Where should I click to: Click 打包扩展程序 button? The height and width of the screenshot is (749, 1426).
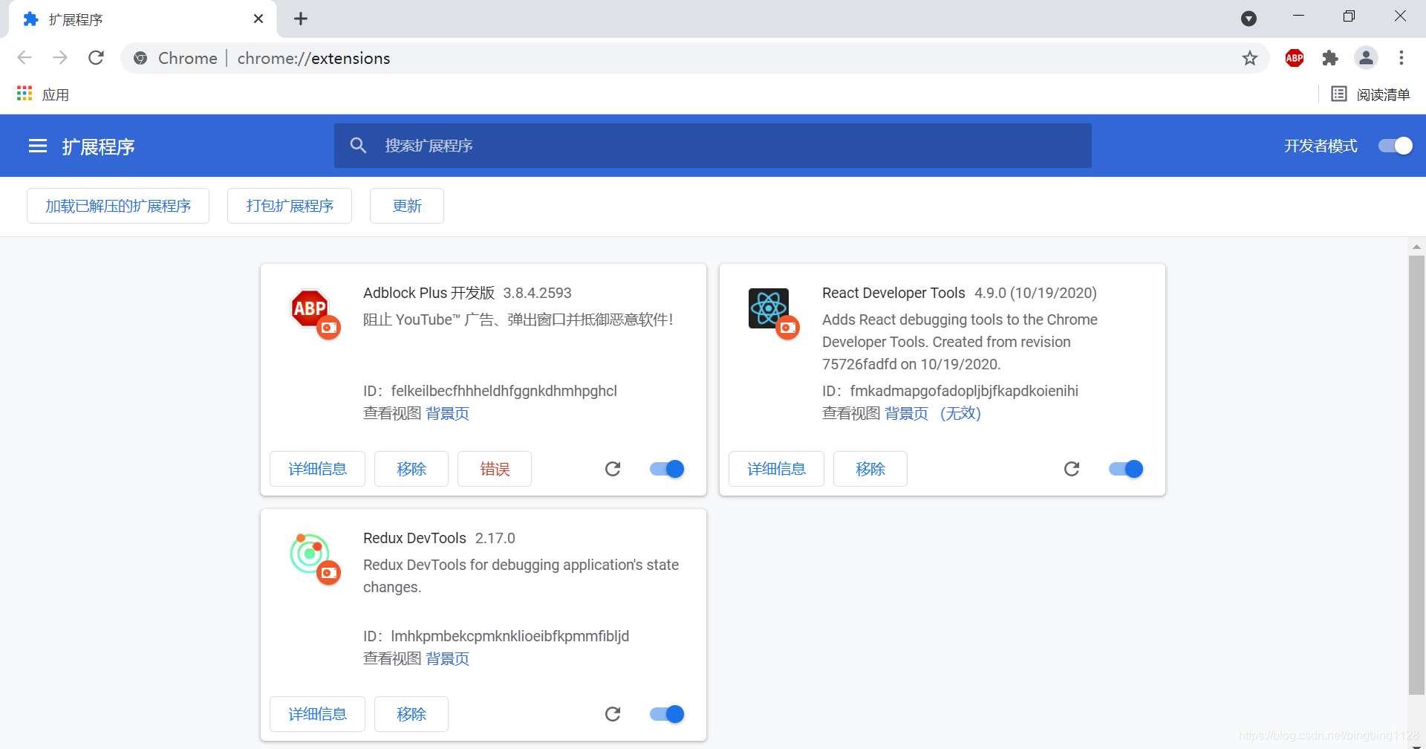(x=290, y=206)
